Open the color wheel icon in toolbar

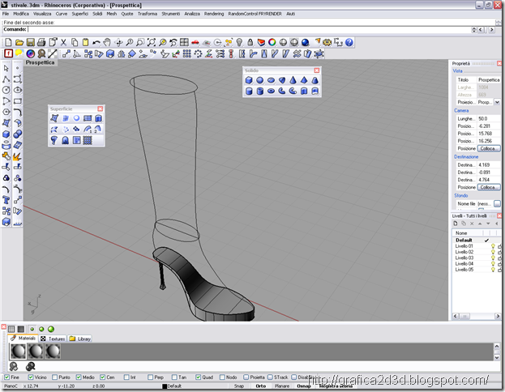click(x=272, y=42)
